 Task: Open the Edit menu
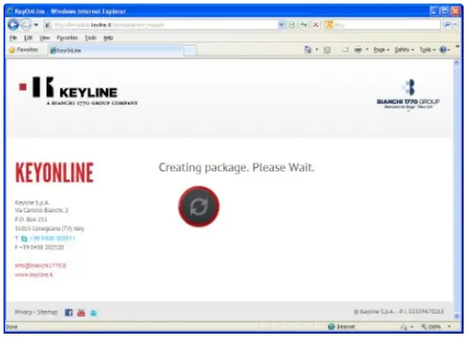tap(28, 38)
